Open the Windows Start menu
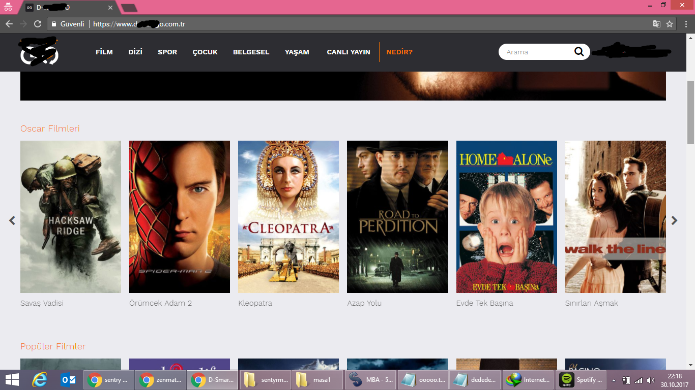 pyautogui.click(x=12, y=379)
